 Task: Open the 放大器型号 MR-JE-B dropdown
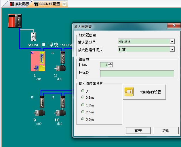click(172, 42)
